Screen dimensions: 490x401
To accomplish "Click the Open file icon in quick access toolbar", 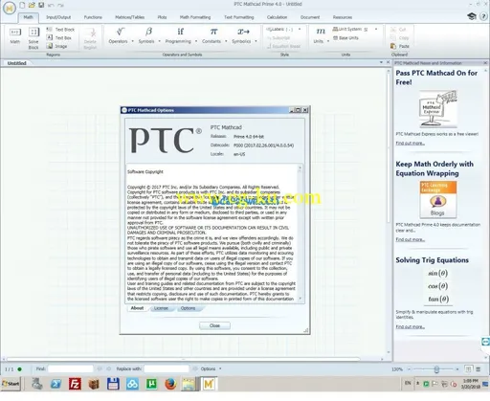I will point(32,5).
